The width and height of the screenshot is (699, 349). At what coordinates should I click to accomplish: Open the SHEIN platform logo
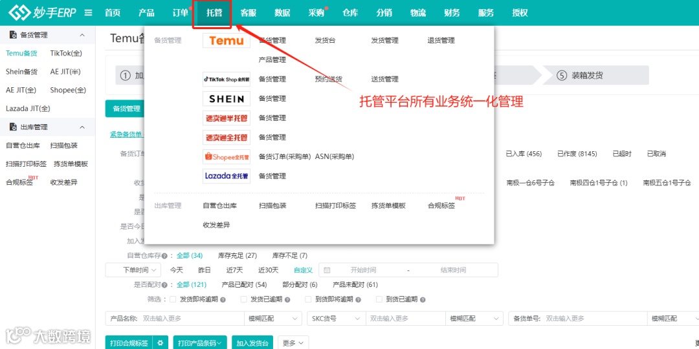point(227,98)
